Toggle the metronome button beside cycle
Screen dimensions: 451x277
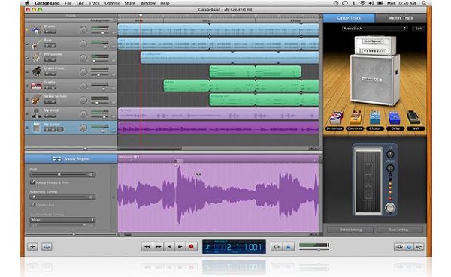[x=288, y=247]
